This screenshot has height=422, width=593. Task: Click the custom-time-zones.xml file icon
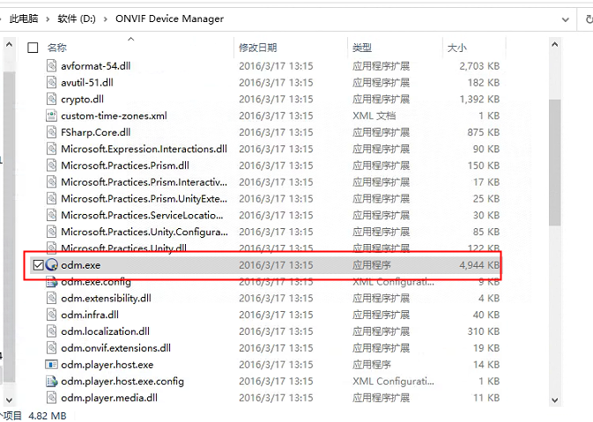click(x=51, y=115)
